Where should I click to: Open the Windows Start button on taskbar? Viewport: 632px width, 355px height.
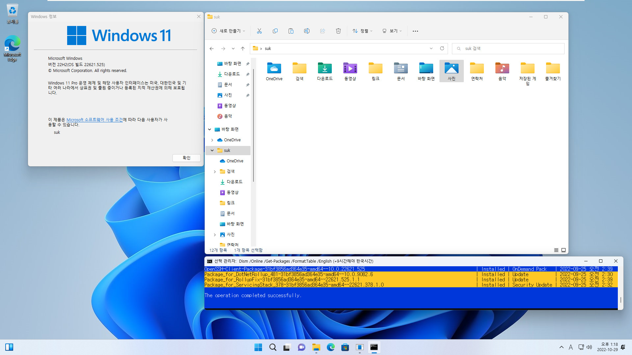pos(258,347)
